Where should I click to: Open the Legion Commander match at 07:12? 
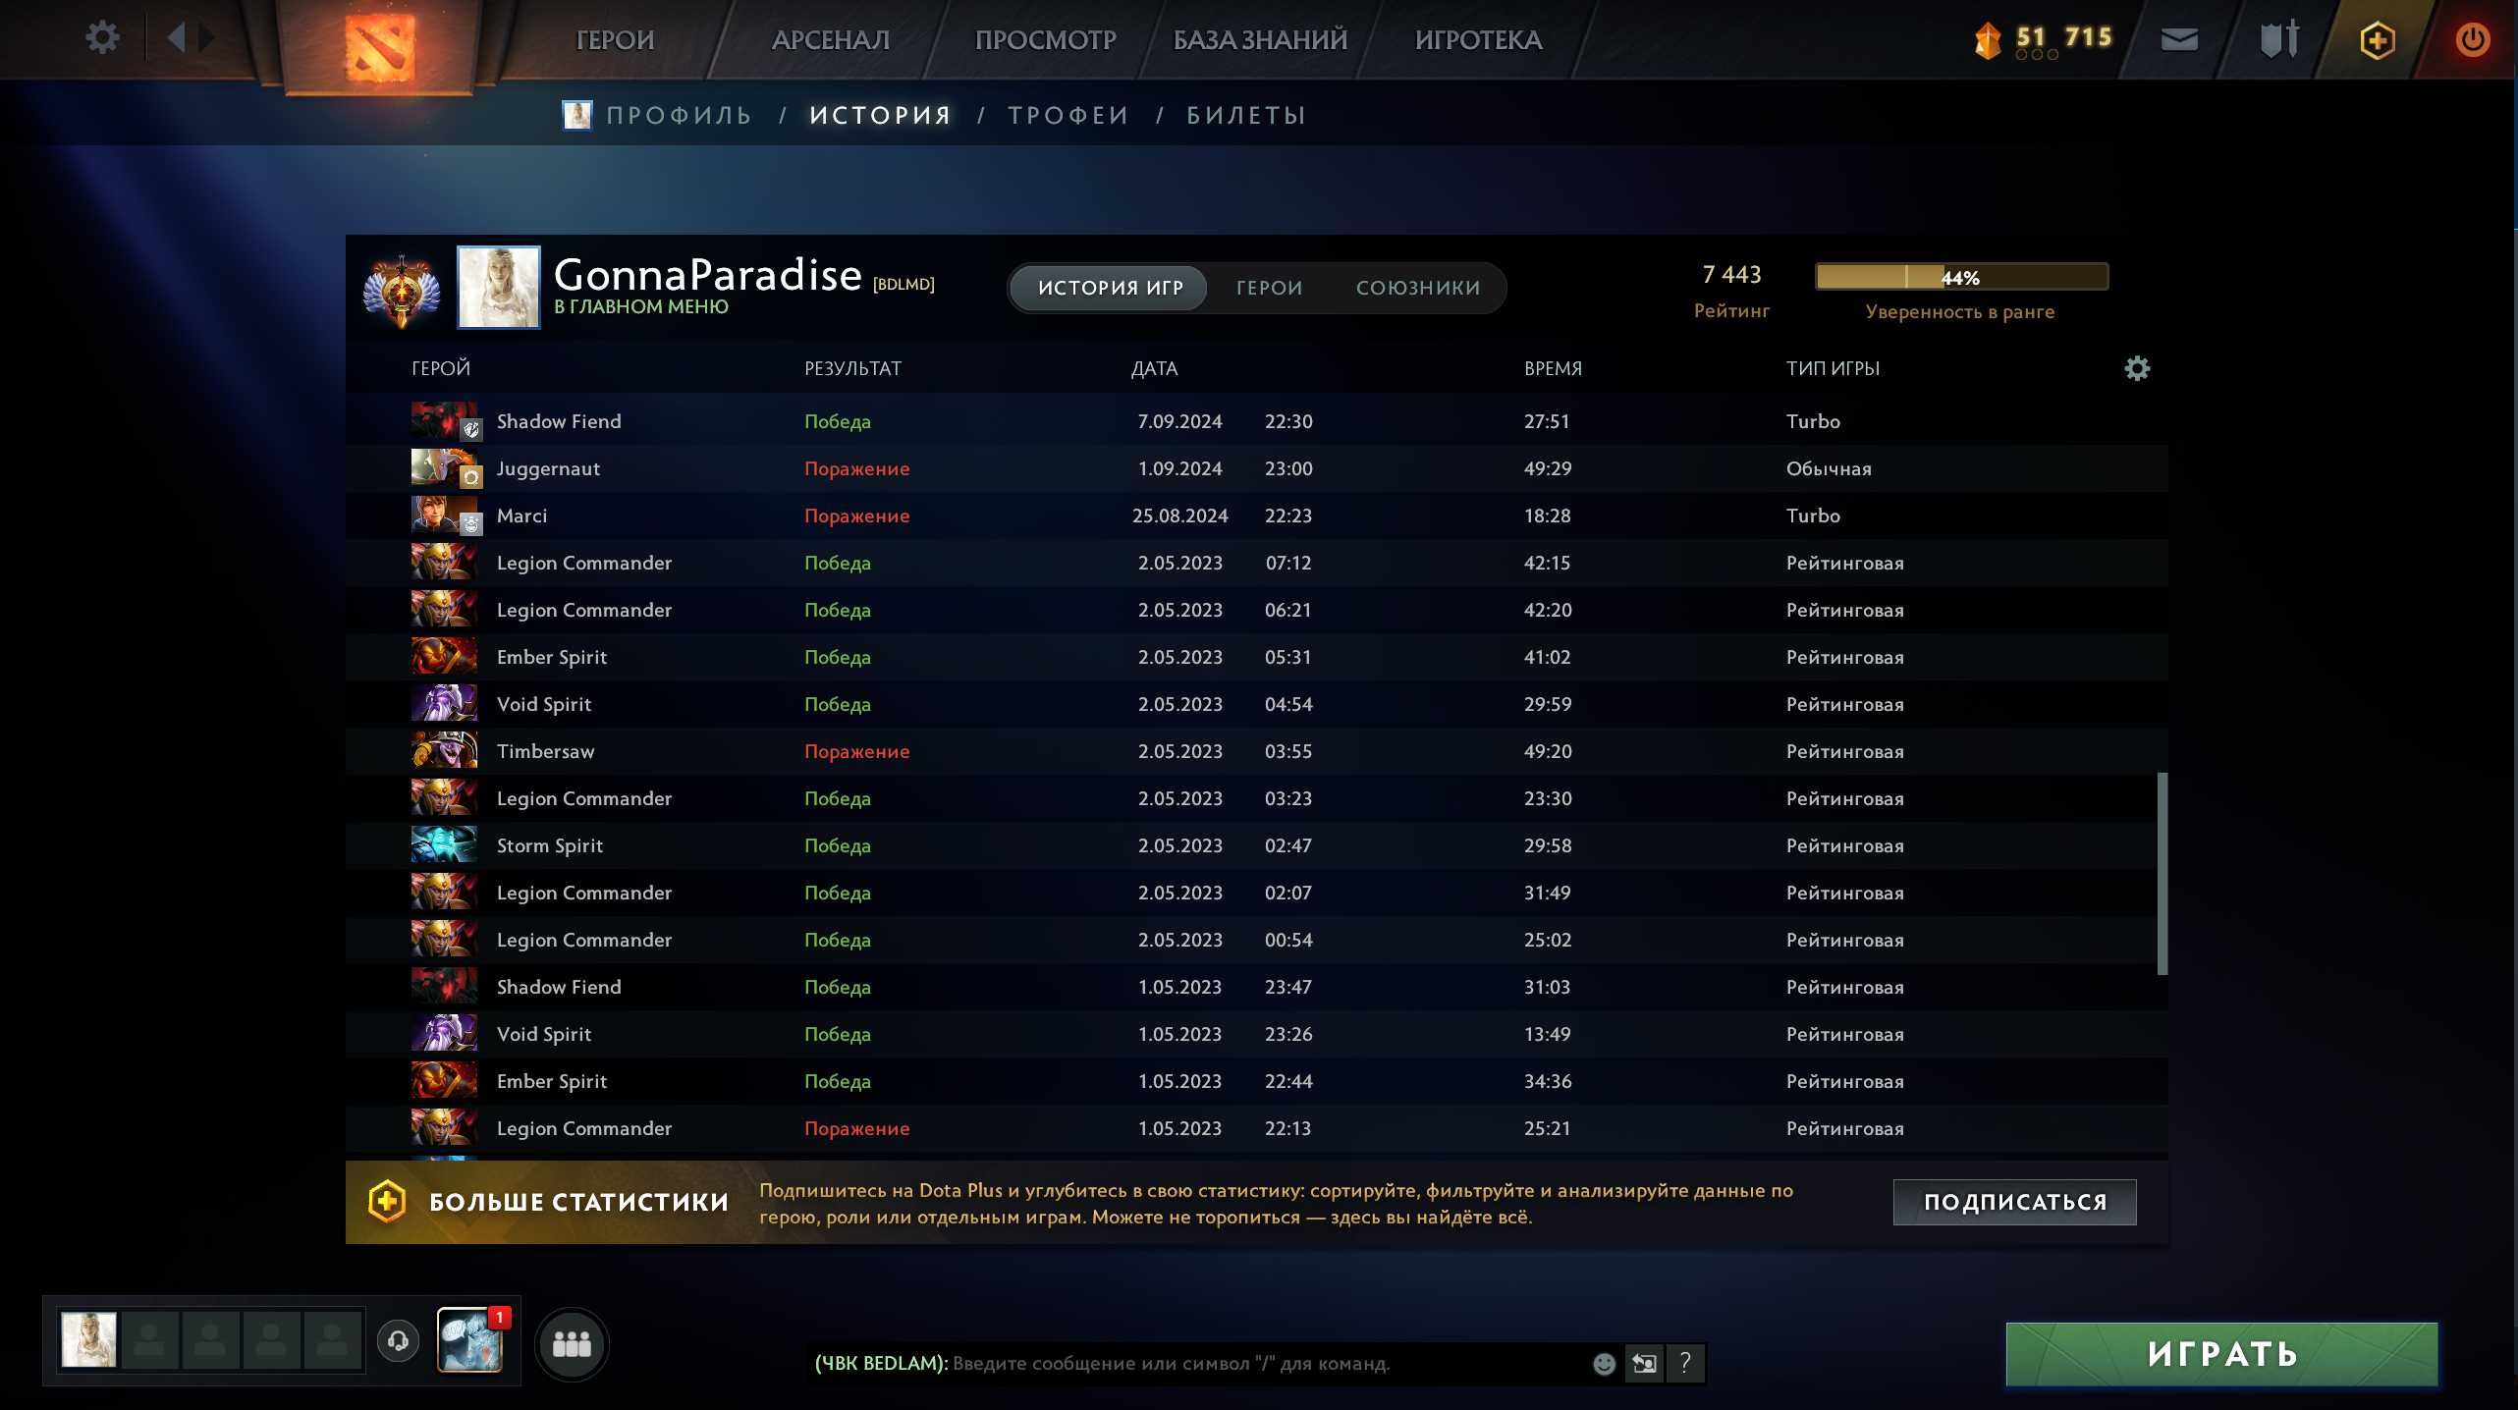(1257, 563)
